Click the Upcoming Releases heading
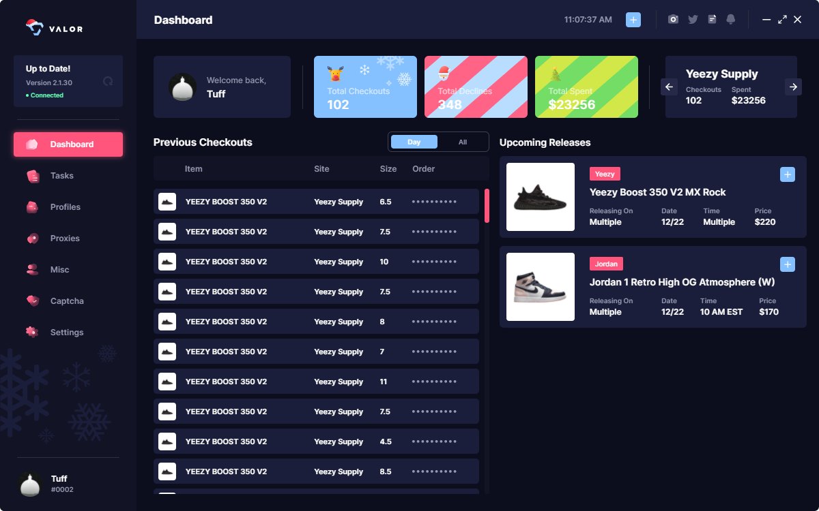The image size is (819, 511). coord(545,142)
